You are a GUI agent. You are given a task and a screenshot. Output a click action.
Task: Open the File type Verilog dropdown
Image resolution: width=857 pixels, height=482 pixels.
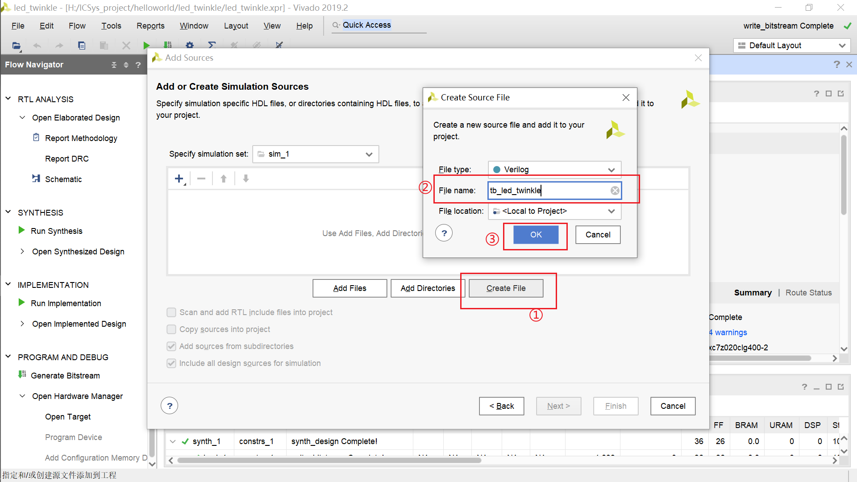click(x=554, y=170)
